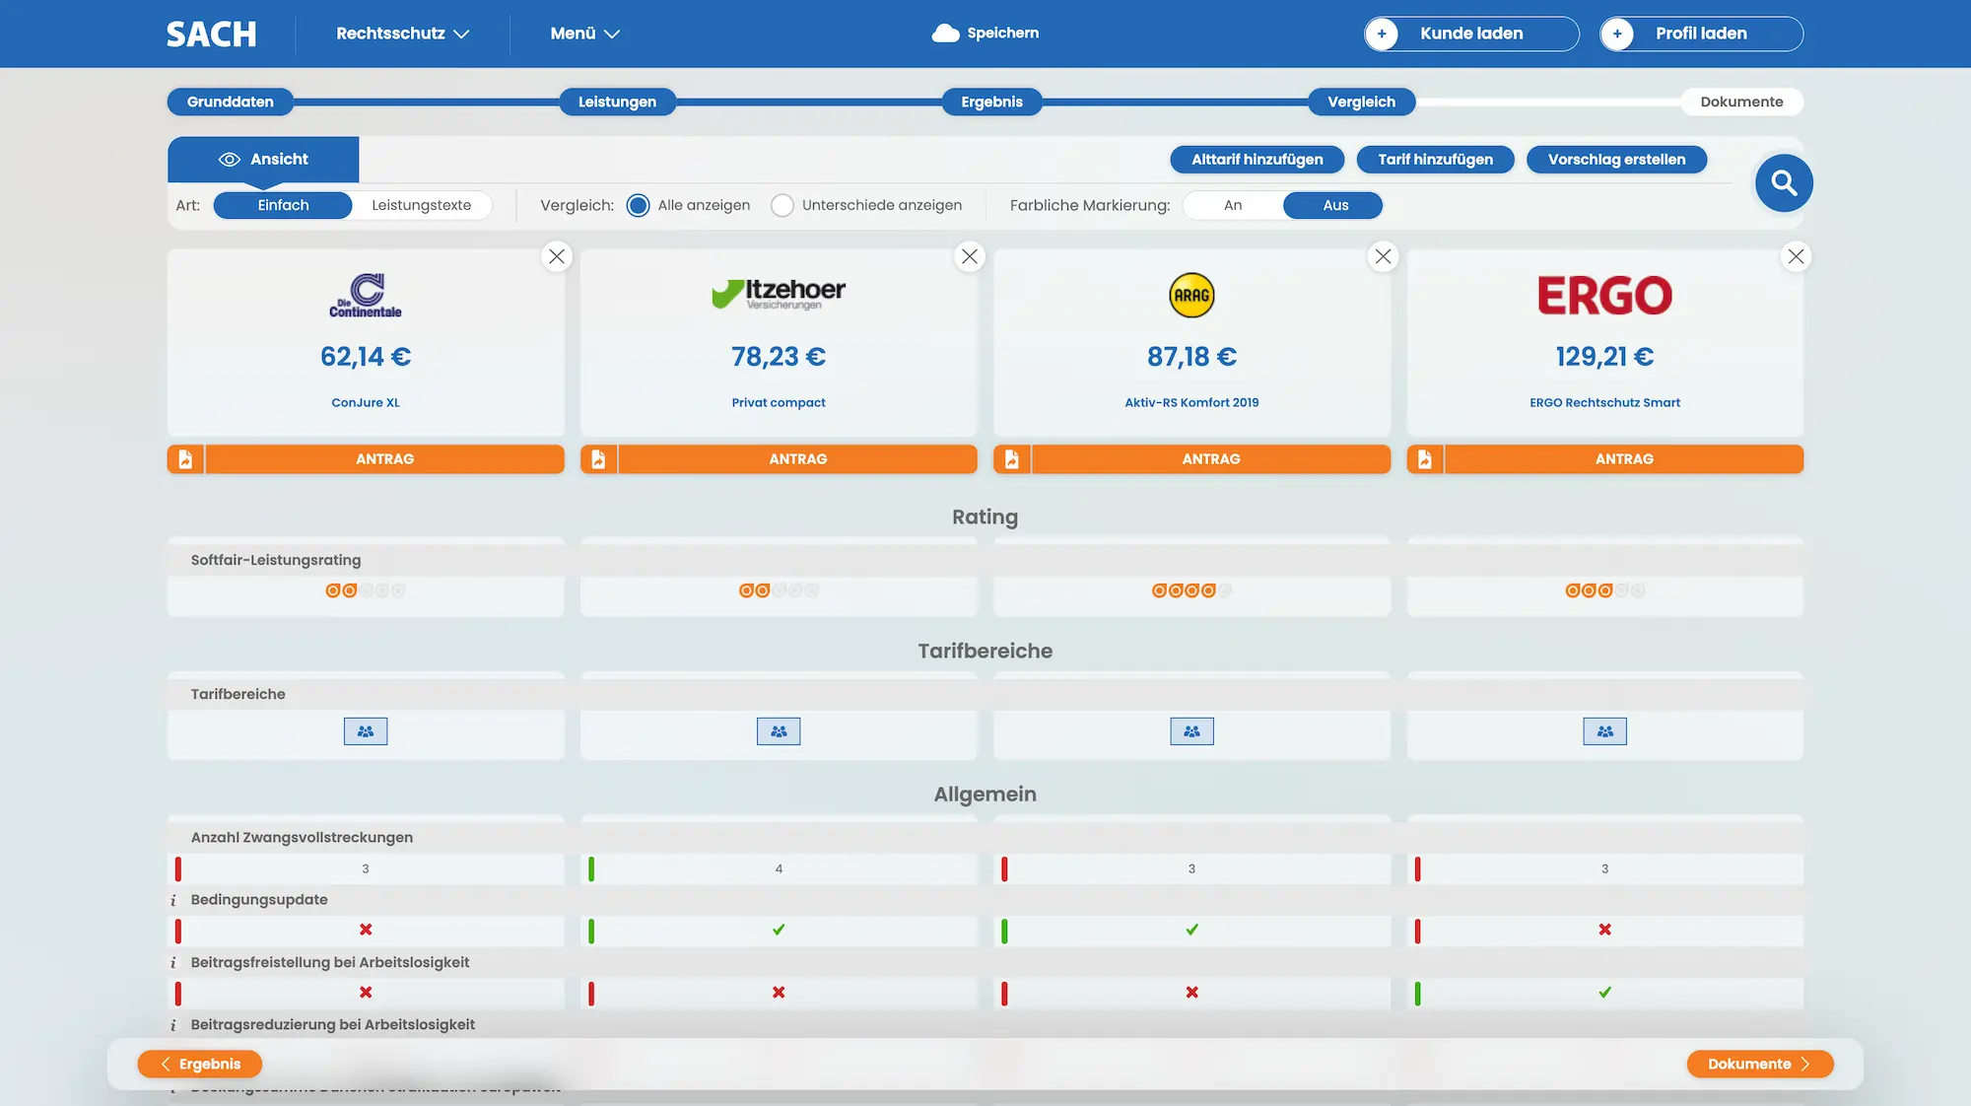Open document icon beside ERGO Antrag
This screenshot has width=1971, height=1106.
tap(1424, 459)
